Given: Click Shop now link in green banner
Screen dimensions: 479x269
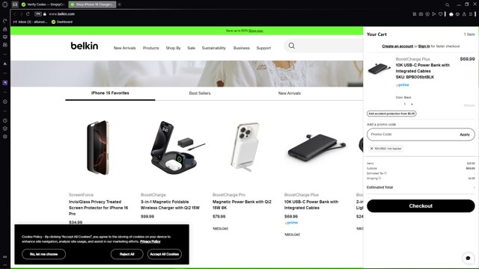Looking at the screenshot, I should click(256, 31).
